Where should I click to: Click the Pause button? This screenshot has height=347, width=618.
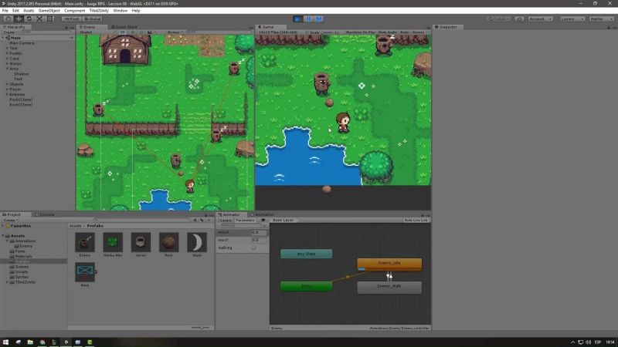pos(308,19)
